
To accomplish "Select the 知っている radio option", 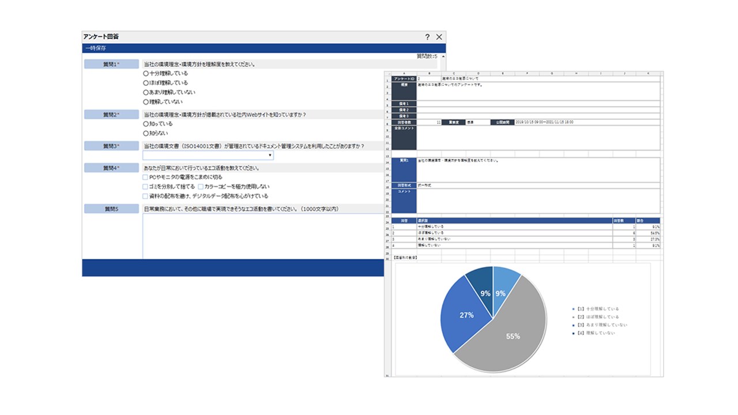I will click(146, 124).
